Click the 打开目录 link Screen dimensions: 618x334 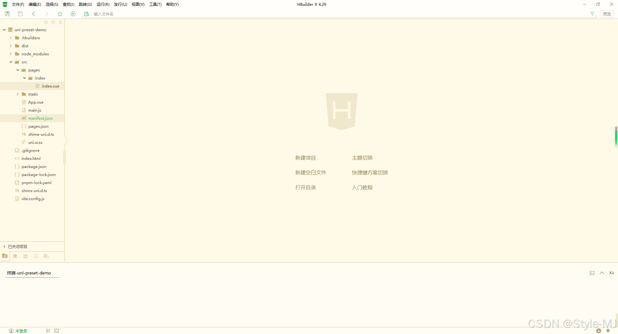tap(305, 187)
